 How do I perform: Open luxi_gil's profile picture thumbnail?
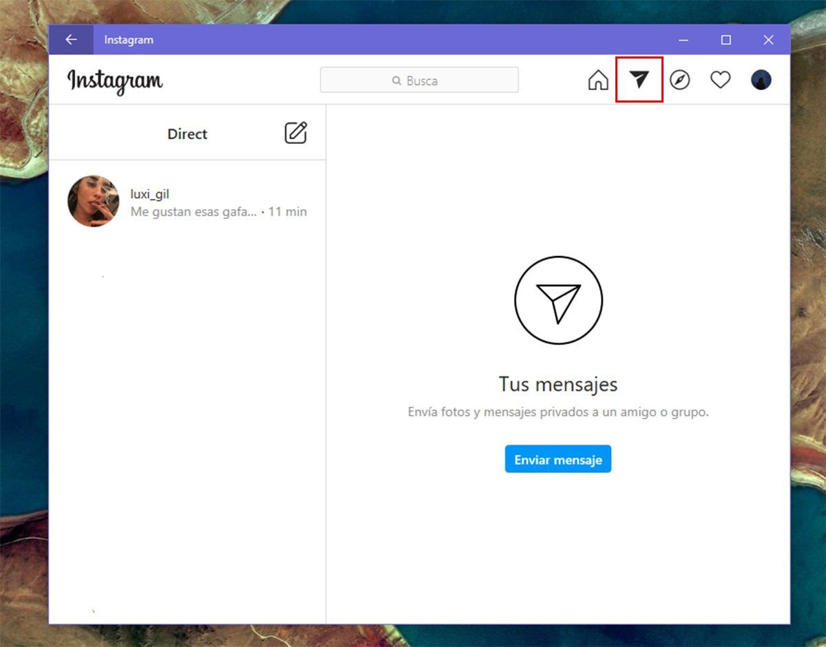(93, 201)
